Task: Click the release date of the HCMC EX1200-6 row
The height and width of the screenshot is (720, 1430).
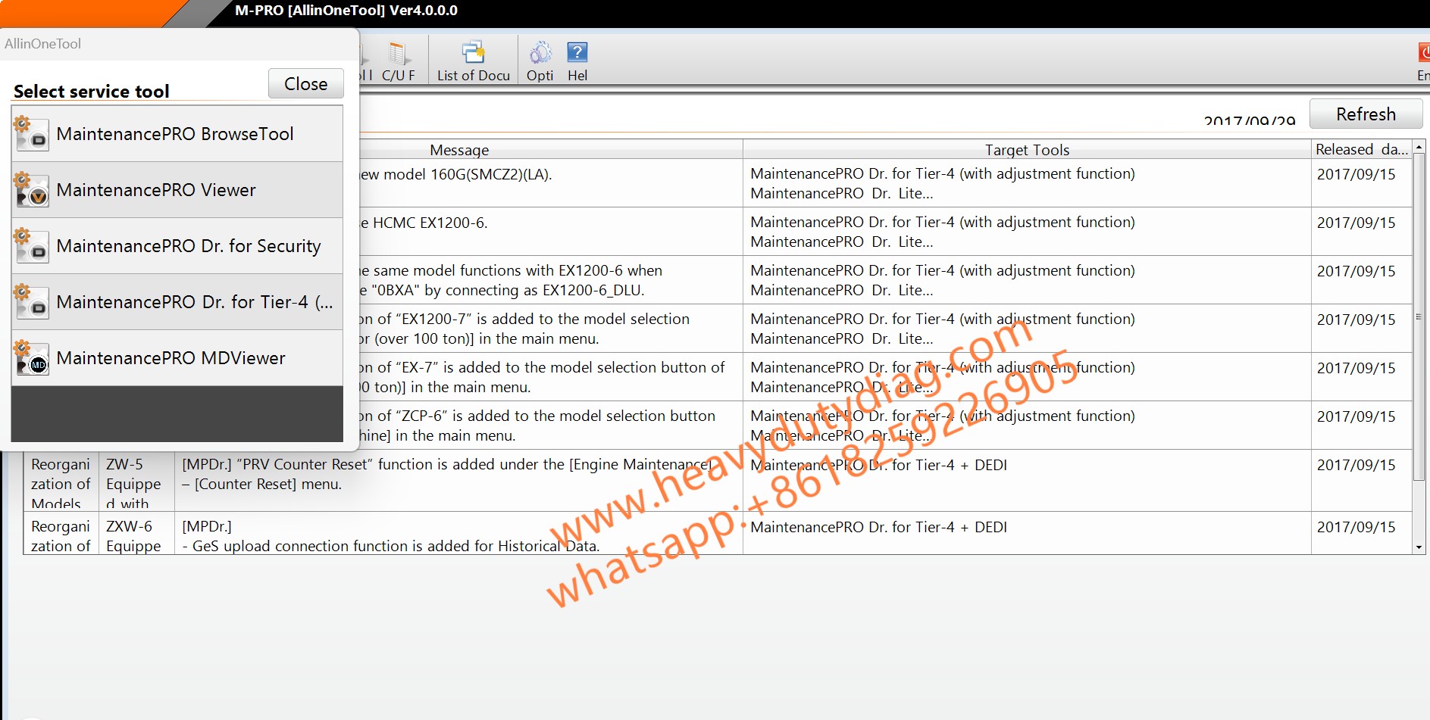Action: [1362, 232]
